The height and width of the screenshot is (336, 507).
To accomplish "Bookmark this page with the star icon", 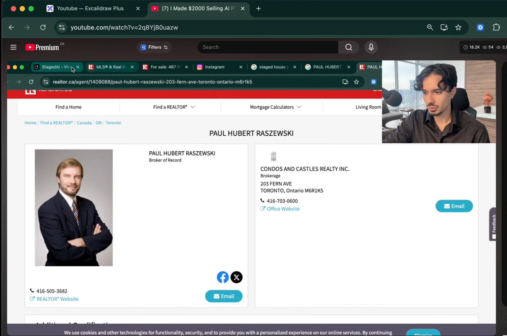I will 458,27.
